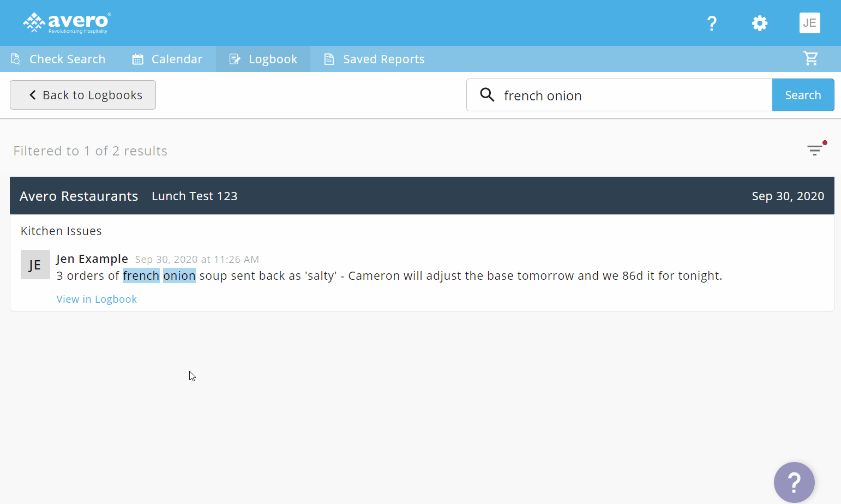Click the magnifying glass search icon
Screen dimensions: 841x504
[487, 95]
